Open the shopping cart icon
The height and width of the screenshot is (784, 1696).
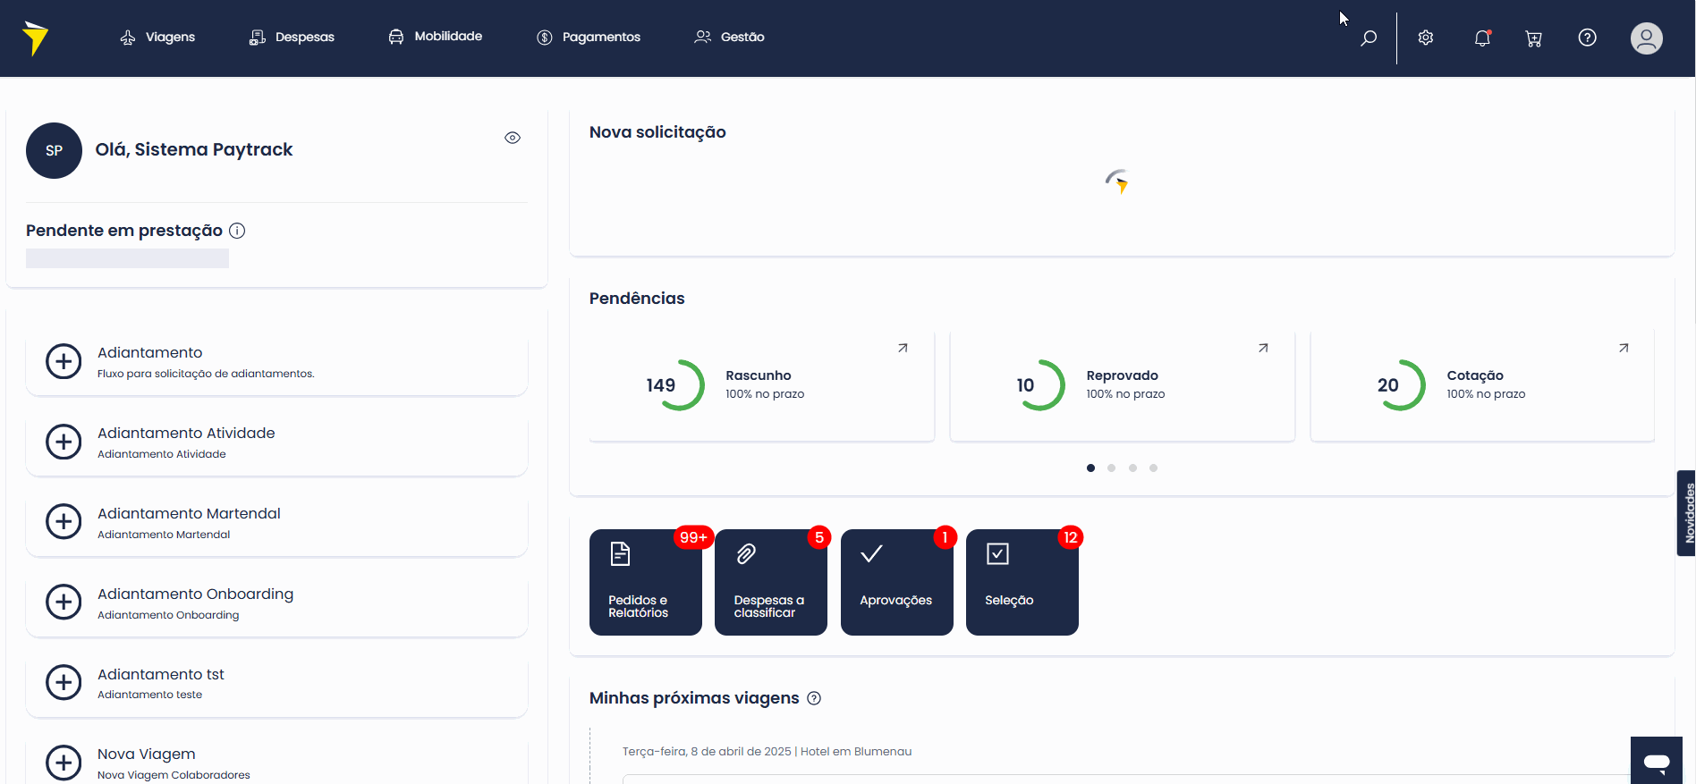click(x=1533, y=38)
